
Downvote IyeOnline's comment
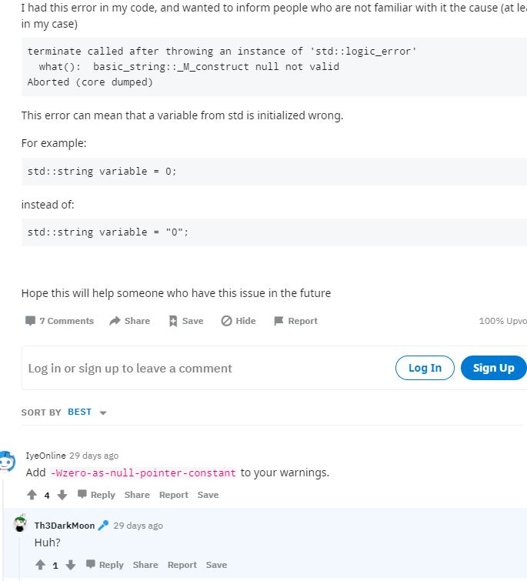(62, 495)
